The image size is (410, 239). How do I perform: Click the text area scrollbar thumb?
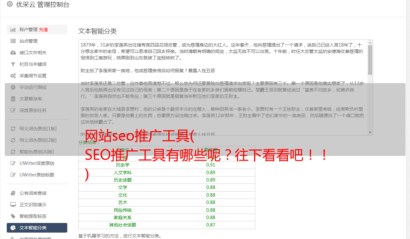(370, 60)
